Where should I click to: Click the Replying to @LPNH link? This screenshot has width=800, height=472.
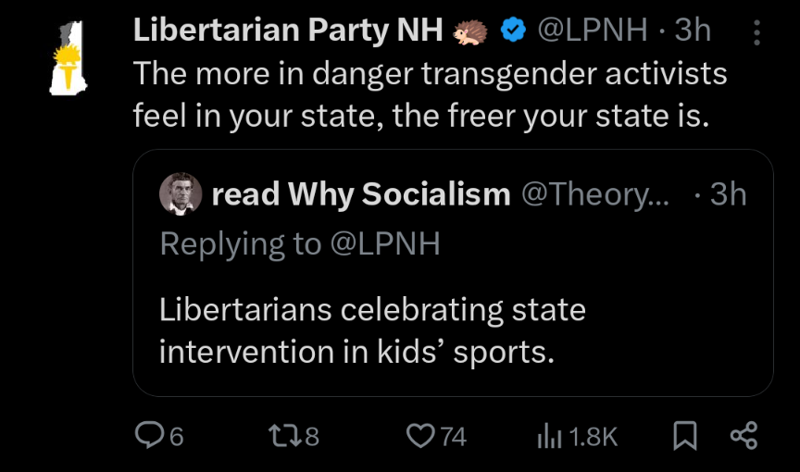(x=300, y=242)
